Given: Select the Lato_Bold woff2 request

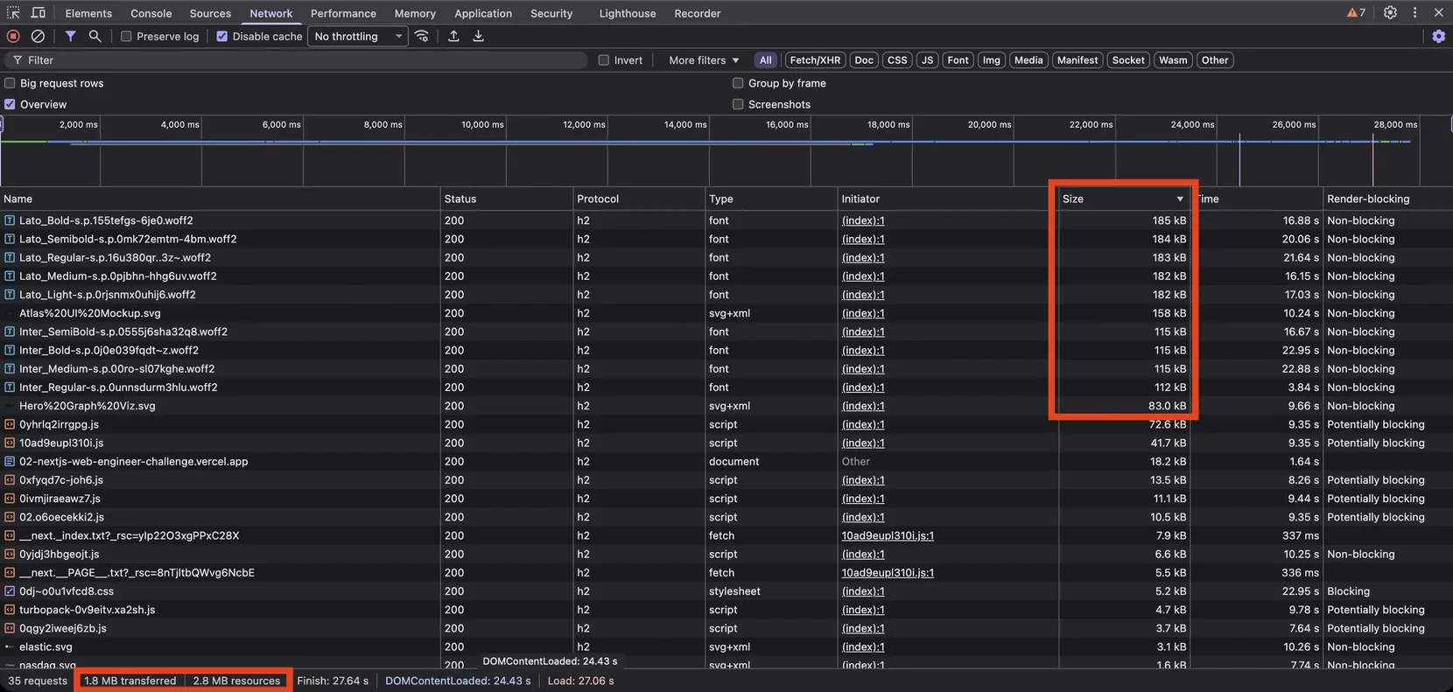Looking at the screenshot, I should 106,220.
